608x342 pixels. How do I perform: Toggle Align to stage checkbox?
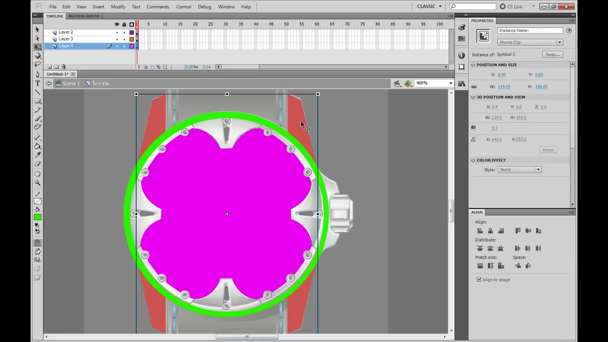pyautogui.click(x=479, y=280)
